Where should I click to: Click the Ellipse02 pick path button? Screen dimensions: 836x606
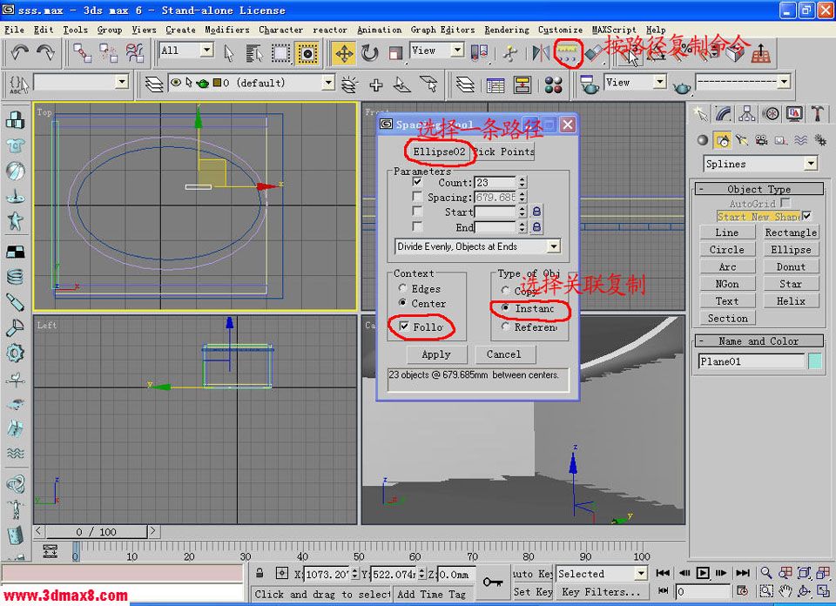click(439, 151)
